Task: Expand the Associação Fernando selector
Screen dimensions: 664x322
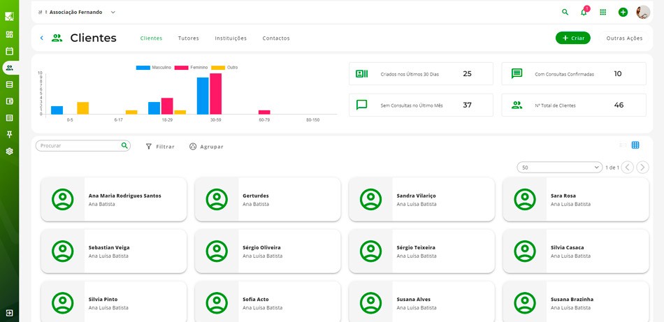Action: pos(77,13)
